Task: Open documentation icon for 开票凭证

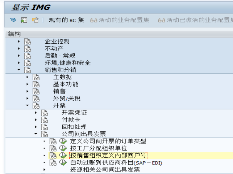Action: [45, 113]
